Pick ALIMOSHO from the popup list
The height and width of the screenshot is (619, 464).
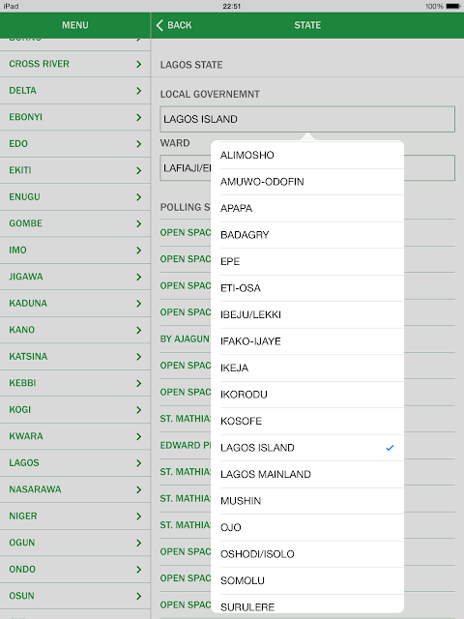pyautogui.click(x=307, y=155)
